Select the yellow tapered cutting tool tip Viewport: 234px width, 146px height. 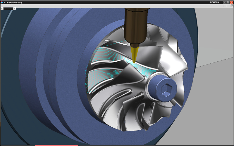(x=135, y=55)
